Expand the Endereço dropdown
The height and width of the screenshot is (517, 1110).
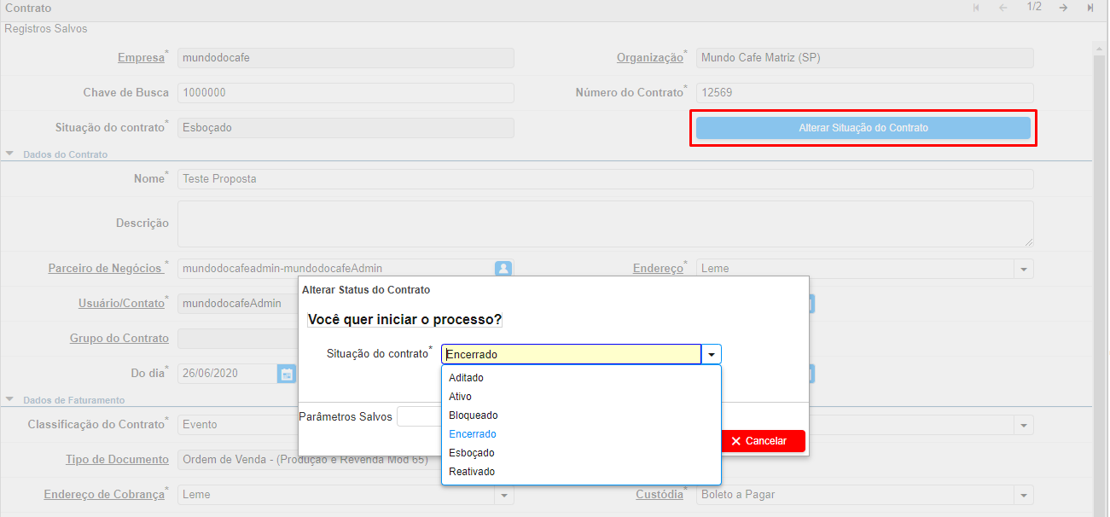pyautogui.click(x=1023, y=269)
